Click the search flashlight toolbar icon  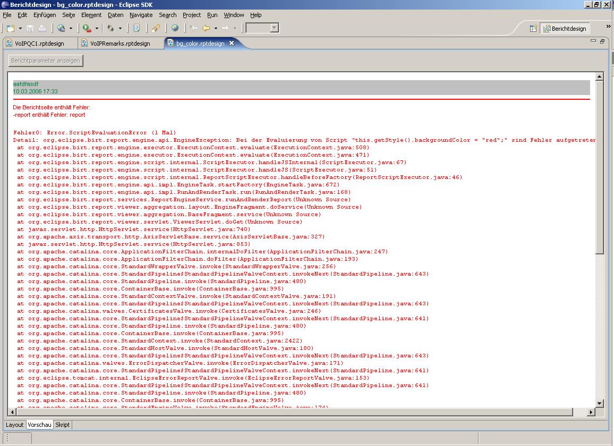pyautogui.click(x=156, y=28)
